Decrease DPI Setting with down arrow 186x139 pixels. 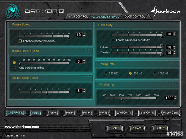[175, 99]
